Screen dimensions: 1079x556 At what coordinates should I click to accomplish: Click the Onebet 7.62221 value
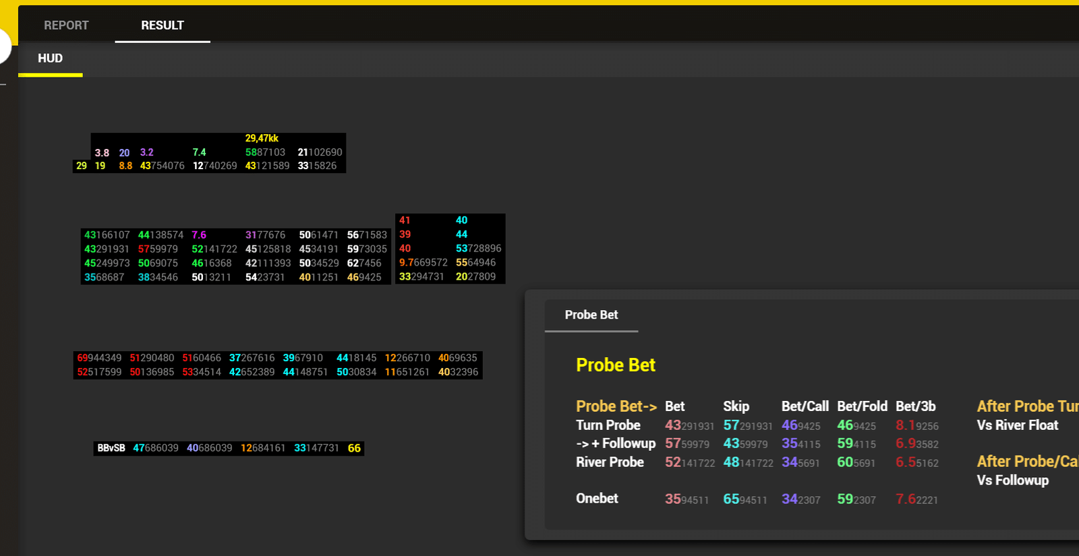click(x=916, y=499)
